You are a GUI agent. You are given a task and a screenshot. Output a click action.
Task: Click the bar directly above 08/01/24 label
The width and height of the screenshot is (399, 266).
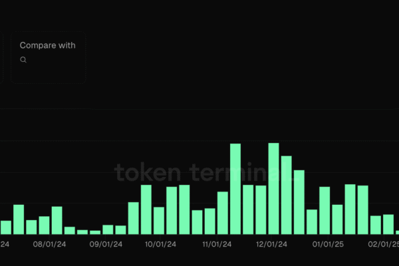click(x=57, y=220)
